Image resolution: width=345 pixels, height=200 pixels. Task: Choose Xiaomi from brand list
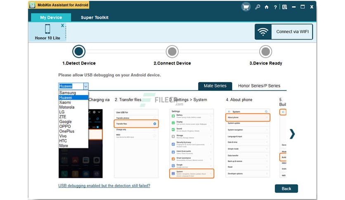73,102
